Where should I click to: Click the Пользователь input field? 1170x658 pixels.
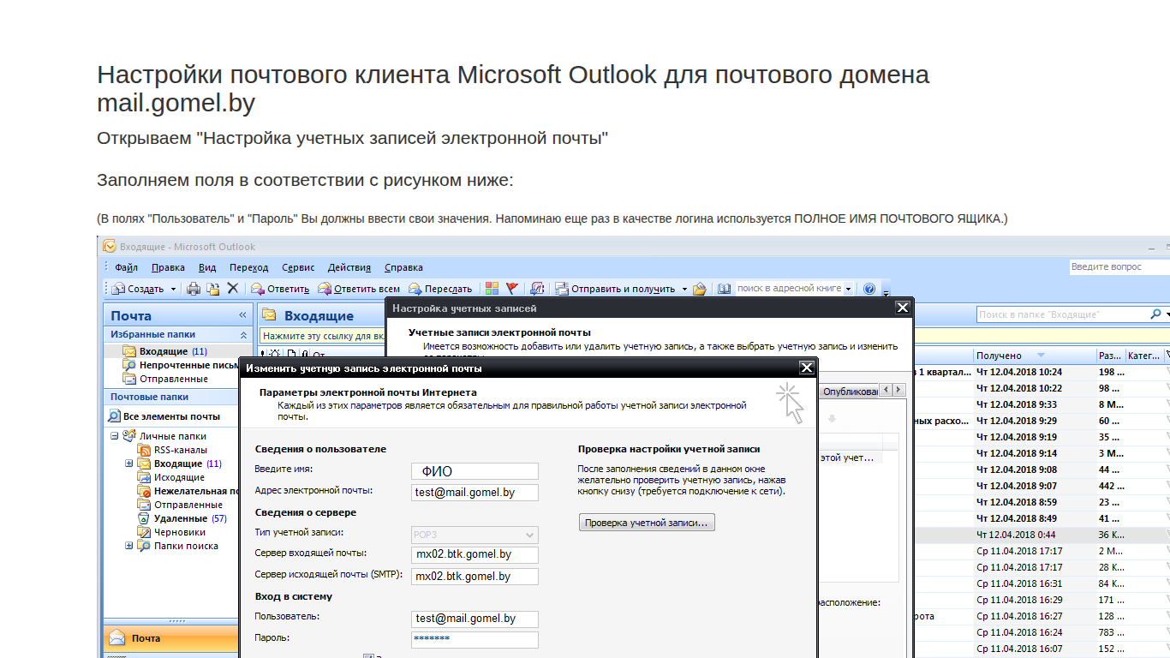pos(475,619)
